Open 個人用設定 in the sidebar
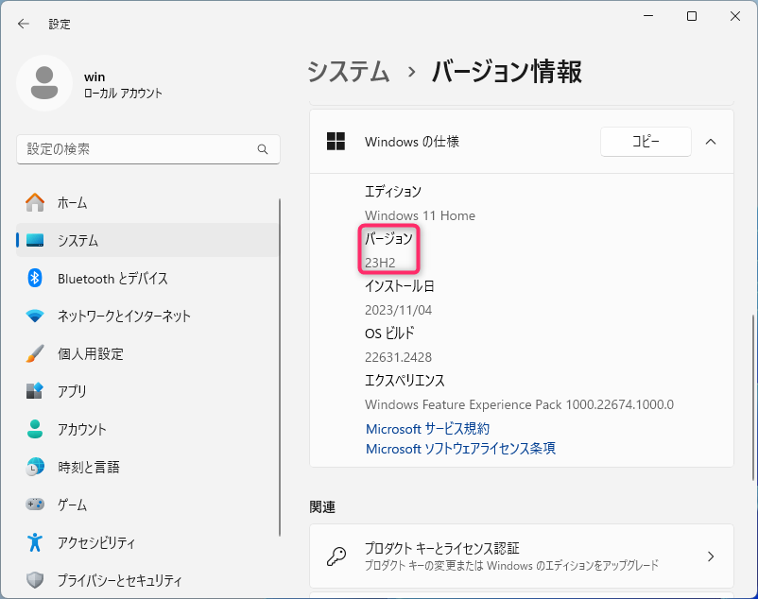 coord(147,353)
